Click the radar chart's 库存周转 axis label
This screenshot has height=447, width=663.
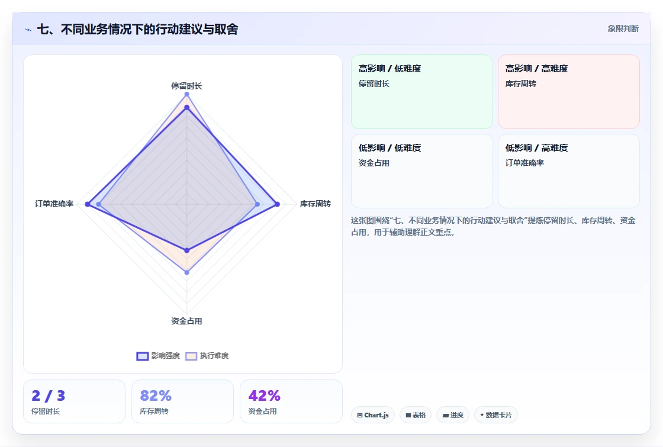[316, 204]
